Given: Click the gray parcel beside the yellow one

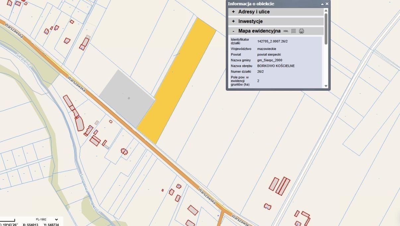Looking at the screenshot, I should [127, 98].
